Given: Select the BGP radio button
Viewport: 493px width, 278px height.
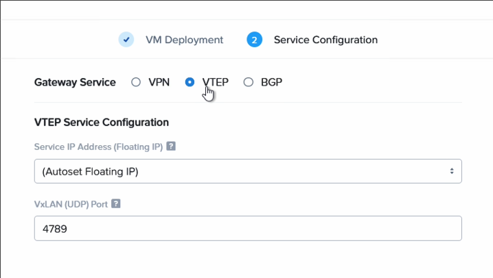Looking at the screenshot, I should [x=249, y=82].
